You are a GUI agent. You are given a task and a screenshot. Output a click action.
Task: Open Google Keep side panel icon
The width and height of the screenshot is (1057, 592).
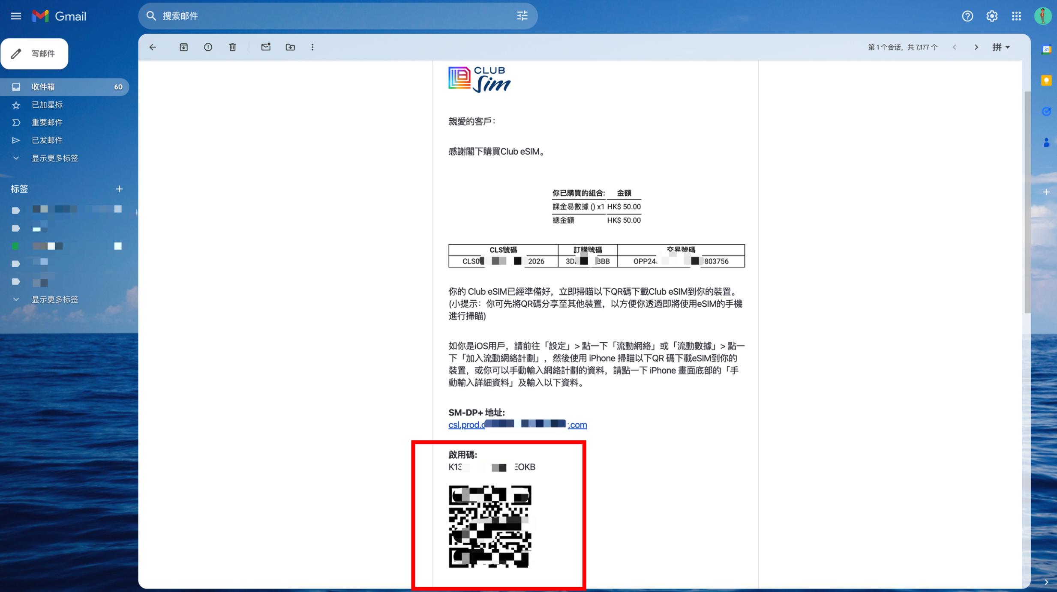[1046, 81]
